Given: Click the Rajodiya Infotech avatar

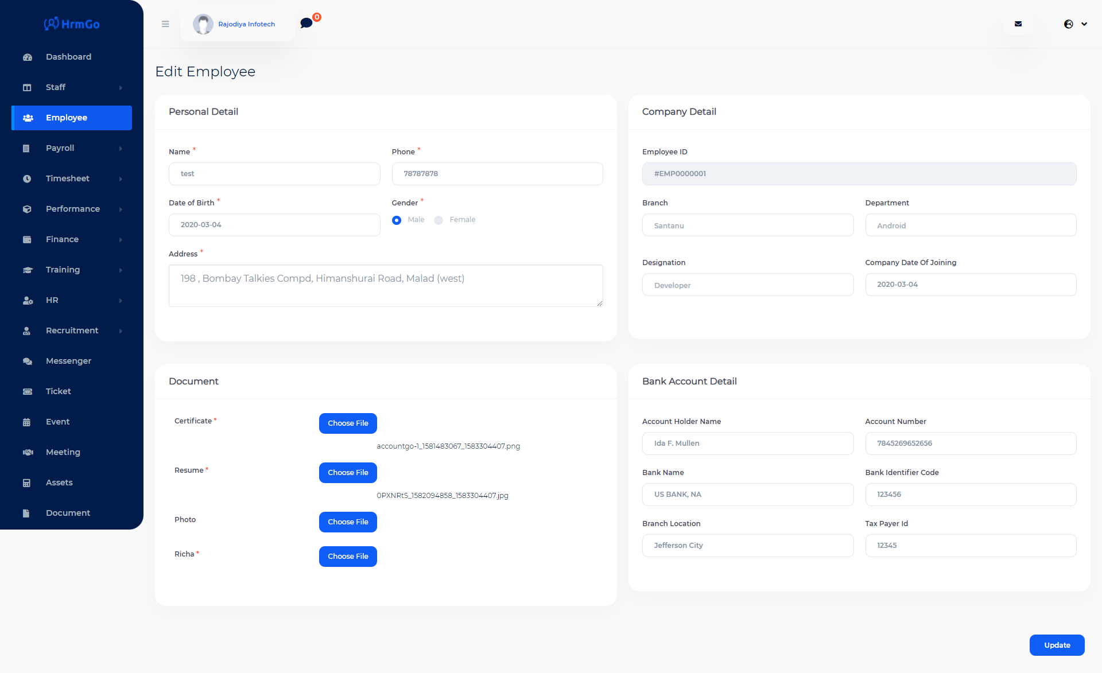Looking at the screenshot, I should 203,24.
